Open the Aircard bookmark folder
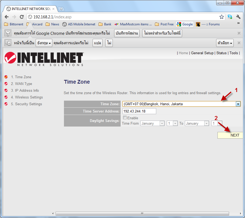The width and height of the screenshot is (245, 218). [x=35, y=24]
